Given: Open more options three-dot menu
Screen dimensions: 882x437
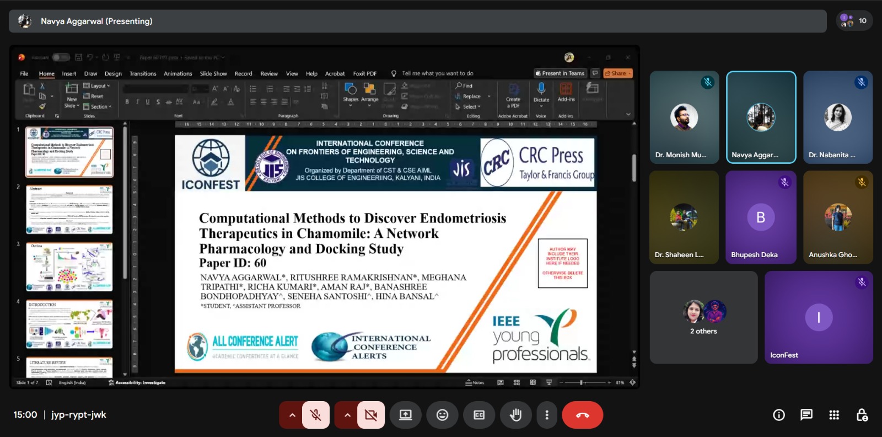Looking at the screenshot, I should pos(547,415).
